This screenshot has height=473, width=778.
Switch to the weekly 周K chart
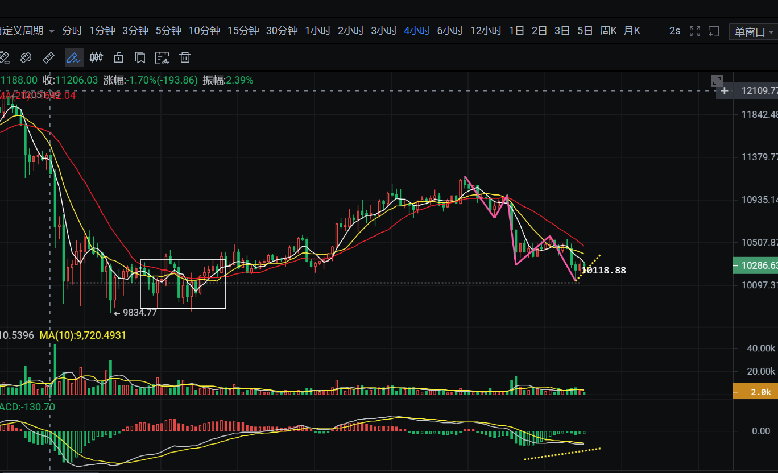(609, 31)
